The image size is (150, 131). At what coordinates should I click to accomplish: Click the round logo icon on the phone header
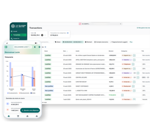click(x=6, y=47)
